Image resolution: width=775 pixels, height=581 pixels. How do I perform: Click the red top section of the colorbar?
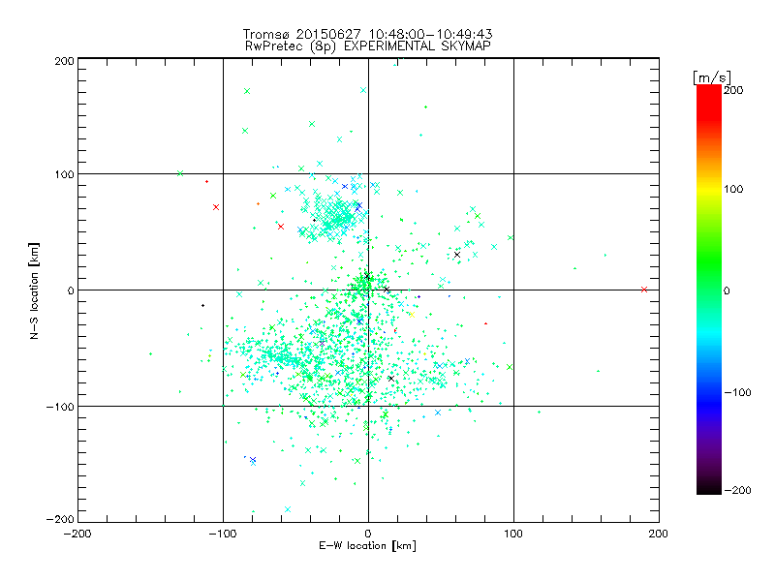pos(709,102)
